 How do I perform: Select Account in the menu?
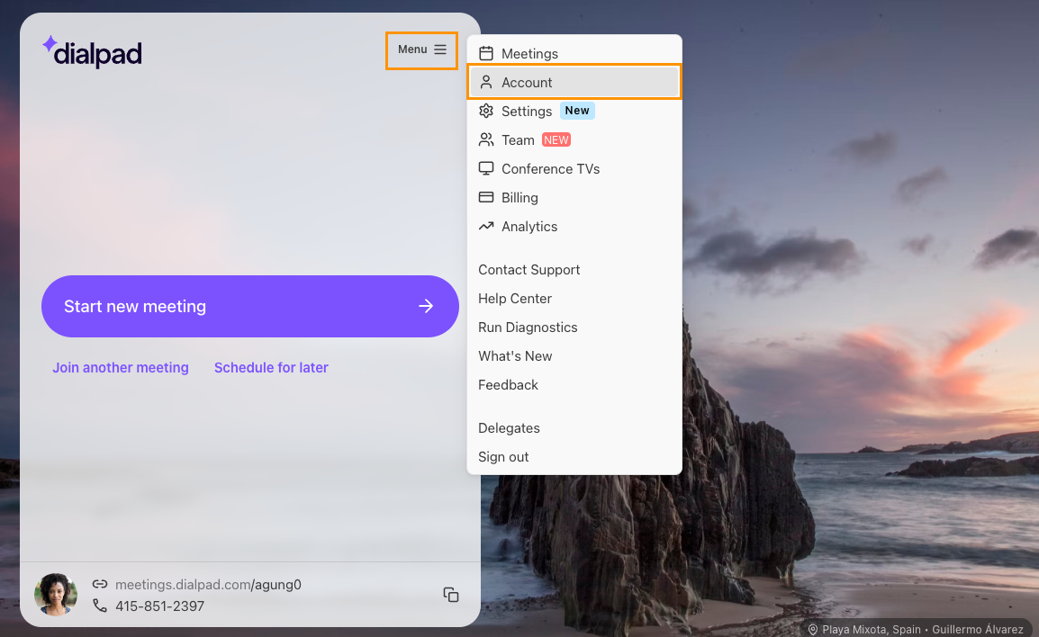(x=574, y=82)
